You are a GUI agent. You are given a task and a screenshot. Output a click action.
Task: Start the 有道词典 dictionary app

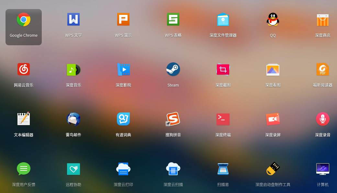(123, 119)
